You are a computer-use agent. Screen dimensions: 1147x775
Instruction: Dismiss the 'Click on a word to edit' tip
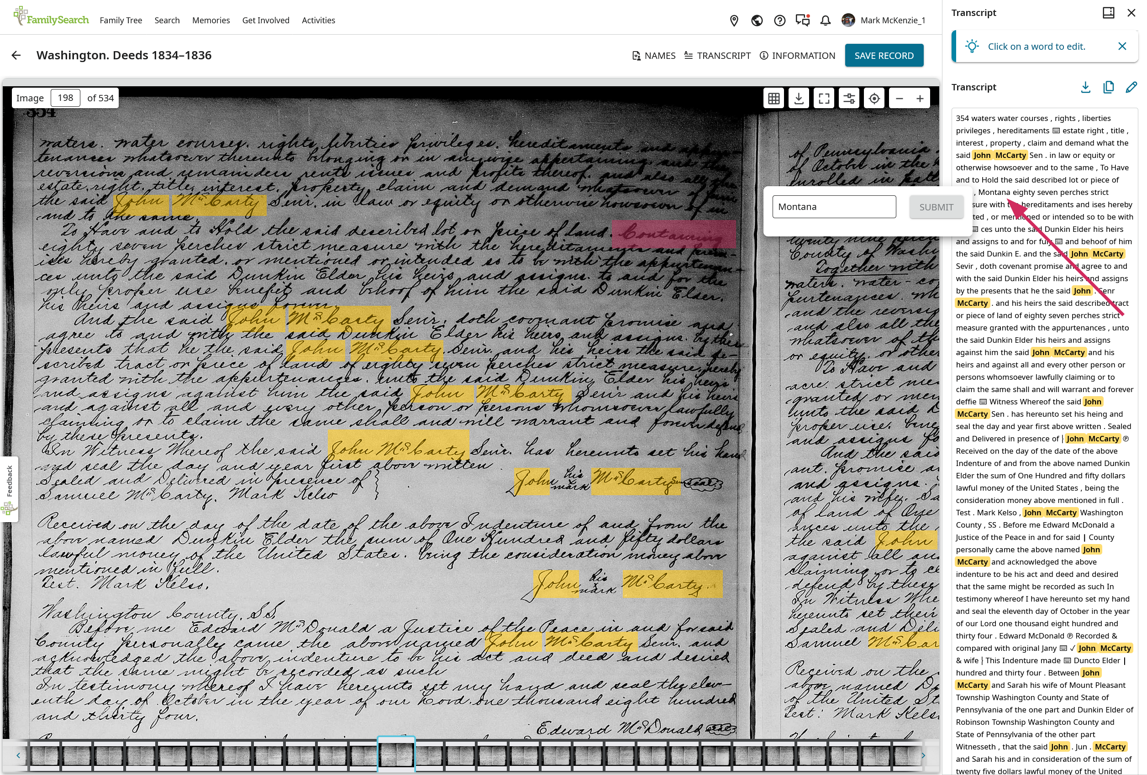pos(1122,47)
